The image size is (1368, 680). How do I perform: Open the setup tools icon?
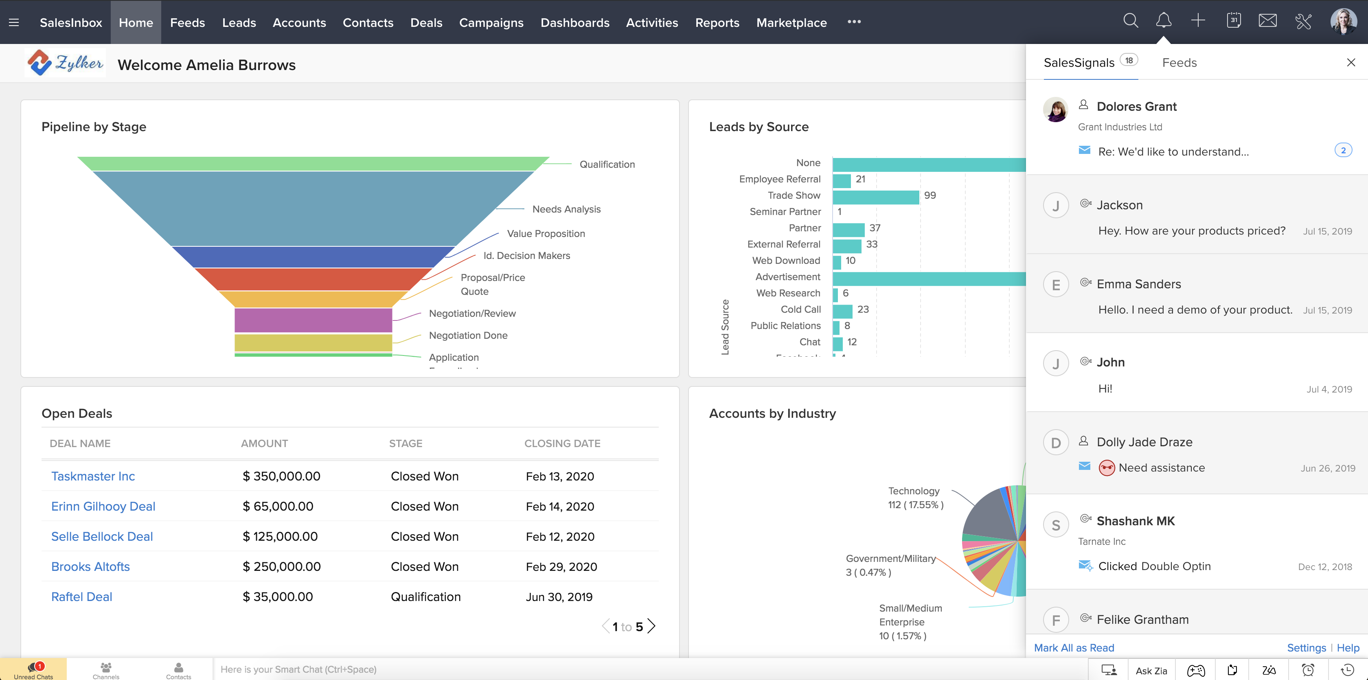[x=1303, y=21]
